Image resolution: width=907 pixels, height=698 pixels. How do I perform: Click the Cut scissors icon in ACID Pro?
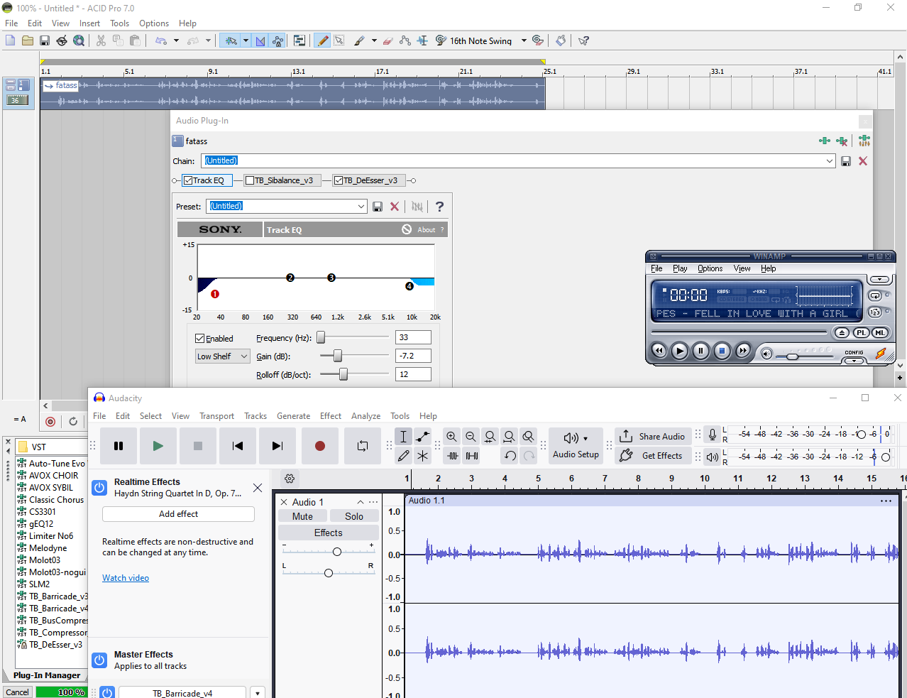[101, 40]
